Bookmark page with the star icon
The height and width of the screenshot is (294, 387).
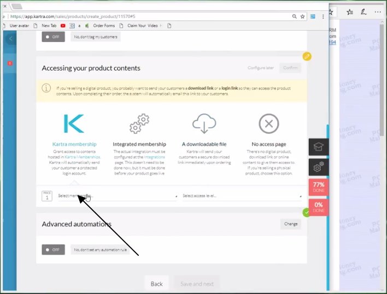coord(302,16)
